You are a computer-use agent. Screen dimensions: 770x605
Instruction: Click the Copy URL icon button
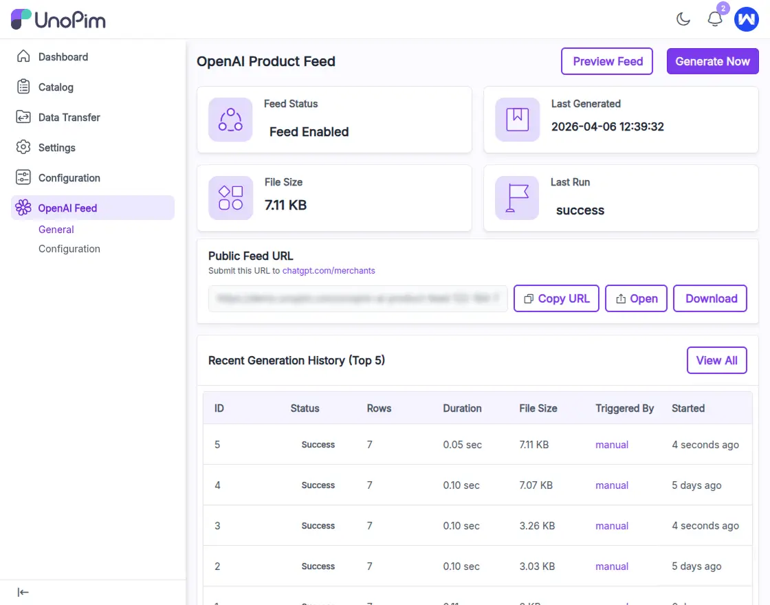click(x=528, y=299)
